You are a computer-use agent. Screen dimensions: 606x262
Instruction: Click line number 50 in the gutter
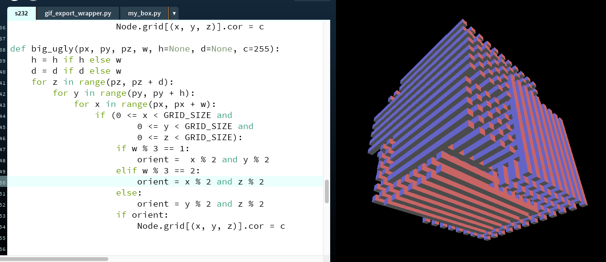tap(3, 182)
